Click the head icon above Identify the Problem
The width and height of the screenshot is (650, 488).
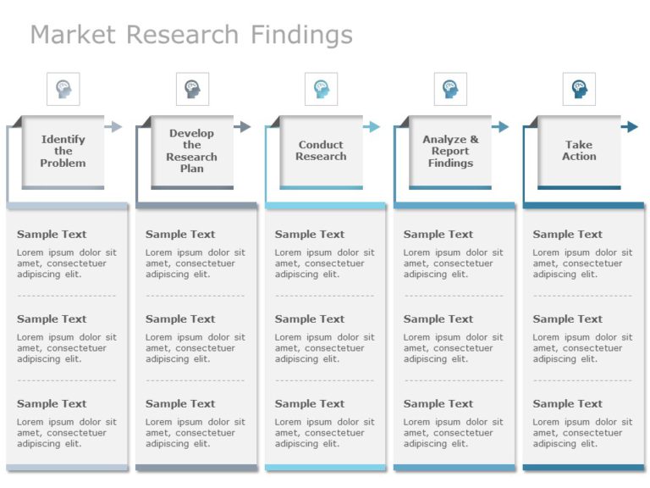(x=63, y=88)
